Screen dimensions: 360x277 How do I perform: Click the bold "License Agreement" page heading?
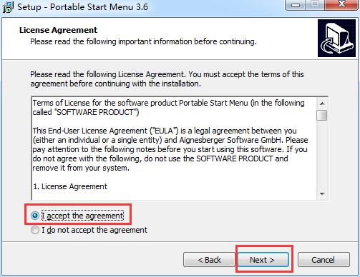click(58, 30)
